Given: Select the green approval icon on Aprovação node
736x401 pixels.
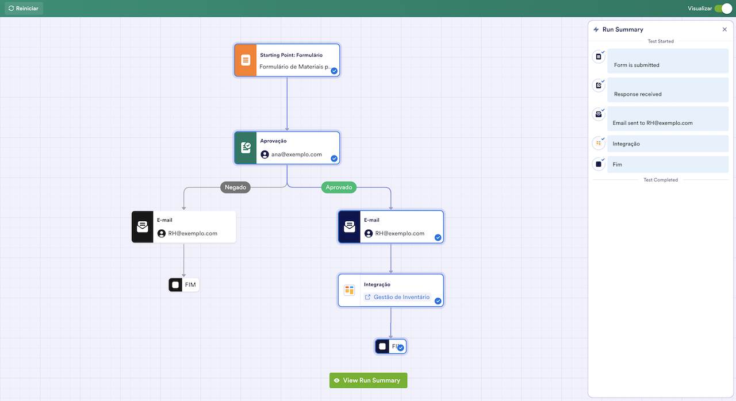Looking at the screenshot, I should (x=246, y=148).
